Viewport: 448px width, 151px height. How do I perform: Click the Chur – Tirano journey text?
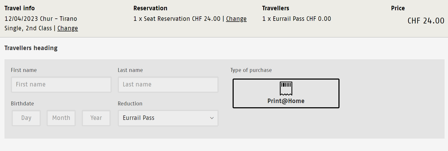58,19
